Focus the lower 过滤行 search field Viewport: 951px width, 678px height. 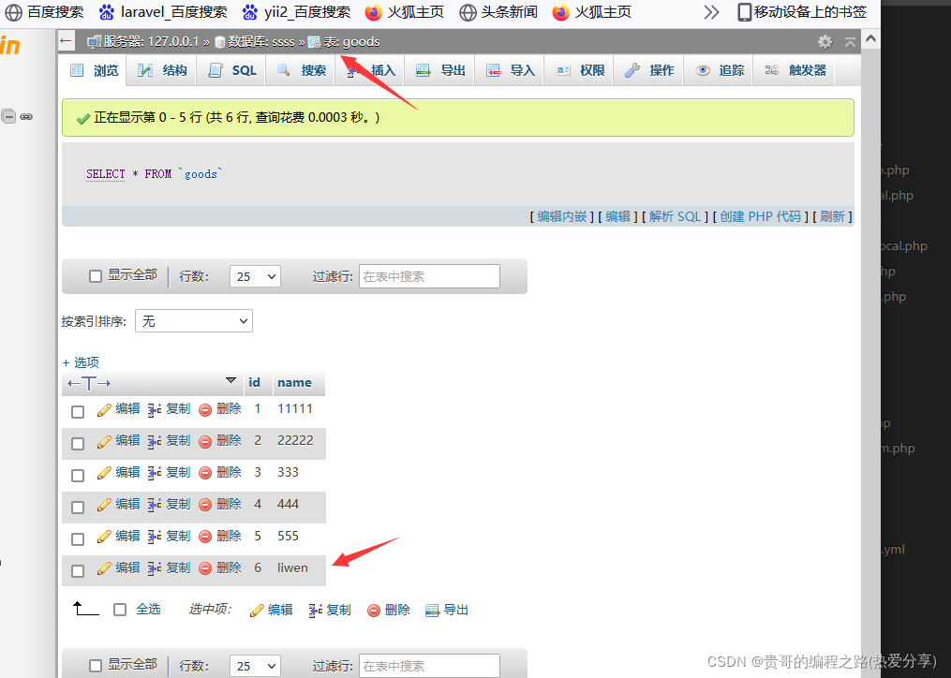(x=429, y=666)
